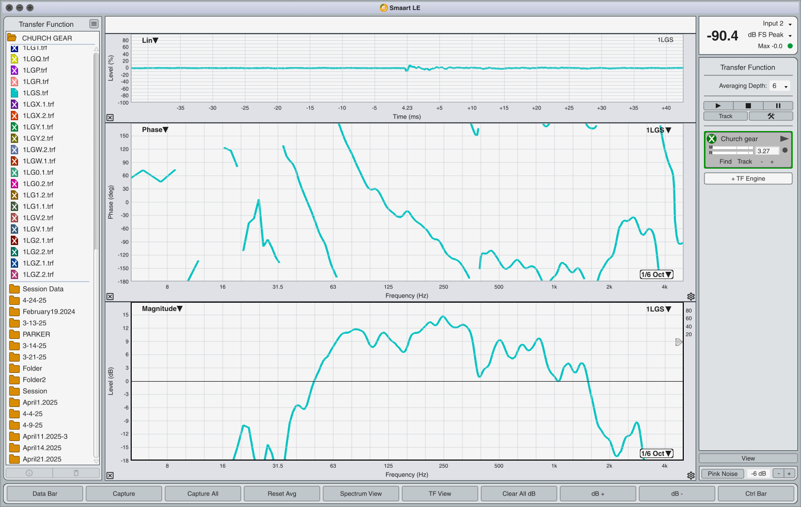801x507 pixels.
Task: Open the magnitude graph 1LGS trace dropdown
Action: click(658, 309)
